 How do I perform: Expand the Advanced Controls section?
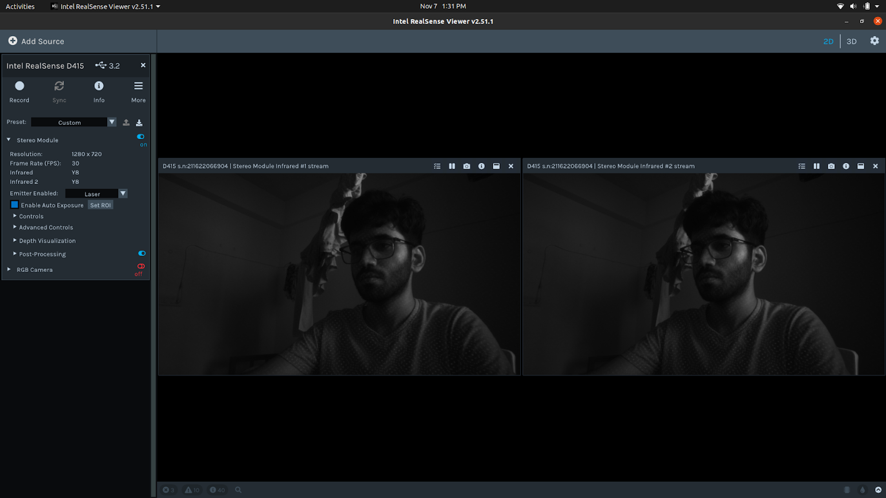tap(46, 228)
